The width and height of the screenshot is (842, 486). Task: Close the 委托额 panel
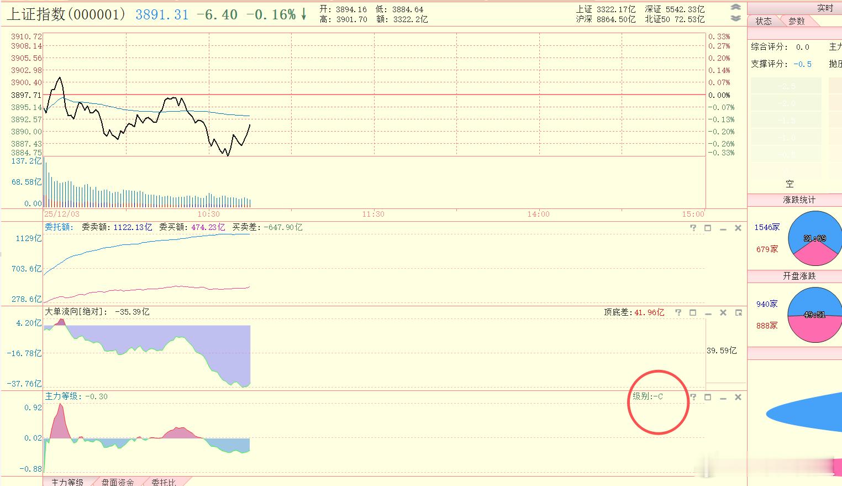(738, 228)
